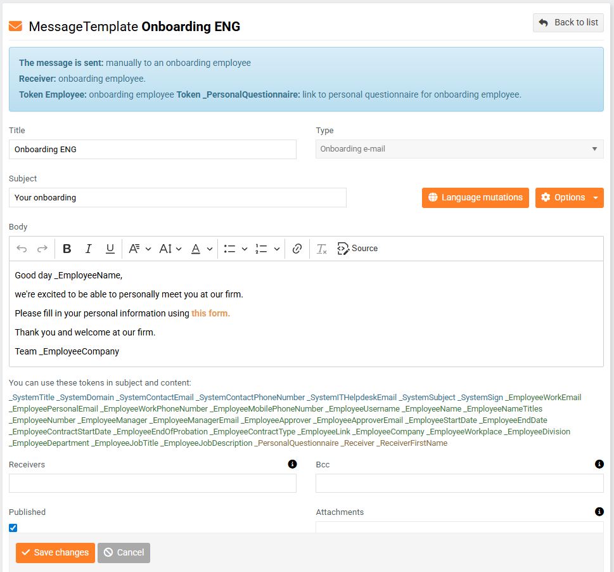Click the Language mutations button
Viewport: 614px width, 572px height.
pyautogui.click(x=475, y=198)
